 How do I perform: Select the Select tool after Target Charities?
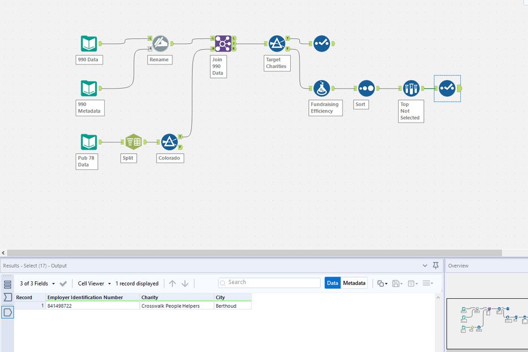(321, 44)
